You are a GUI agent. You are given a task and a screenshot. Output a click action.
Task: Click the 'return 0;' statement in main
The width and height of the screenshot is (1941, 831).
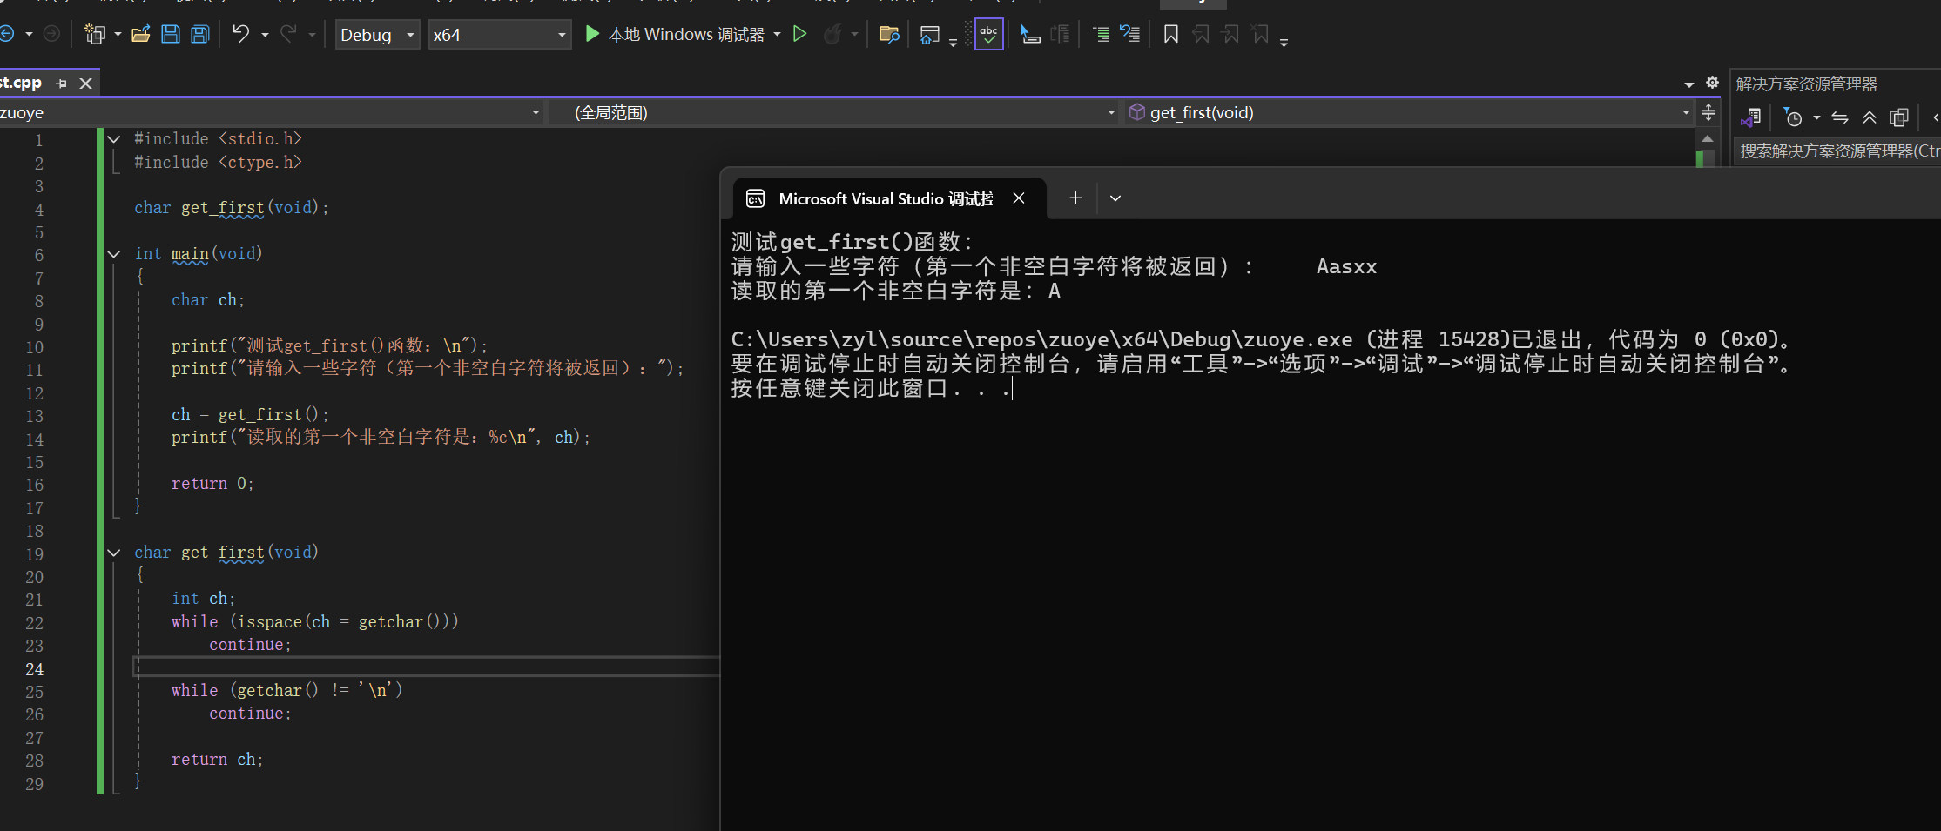click(x=212, y=484)
